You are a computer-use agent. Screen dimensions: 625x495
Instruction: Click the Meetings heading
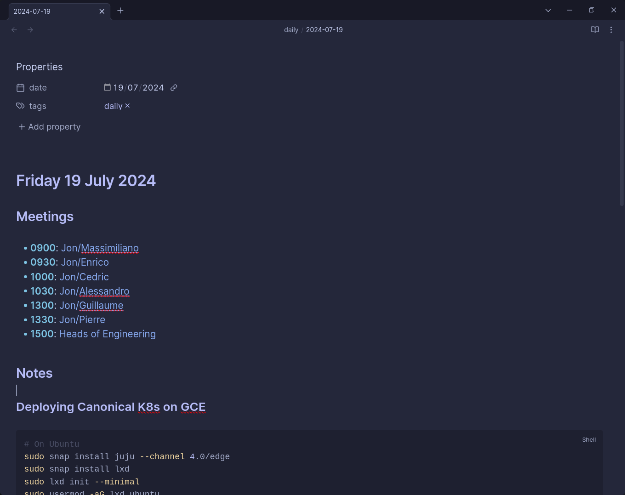[x=45, y=216]
